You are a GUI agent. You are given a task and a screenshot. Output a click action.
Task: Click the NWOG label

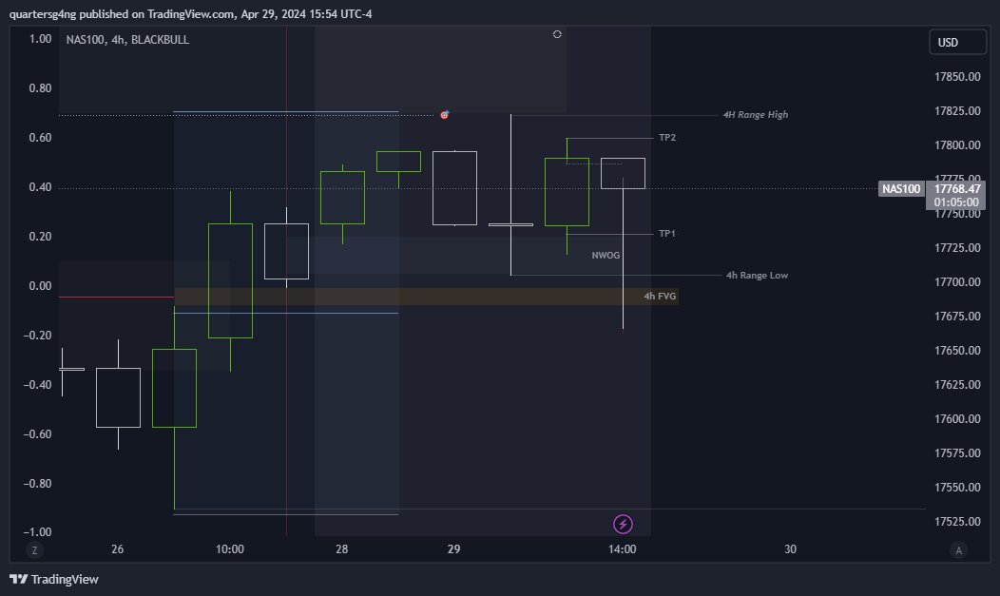pos(606,256)
